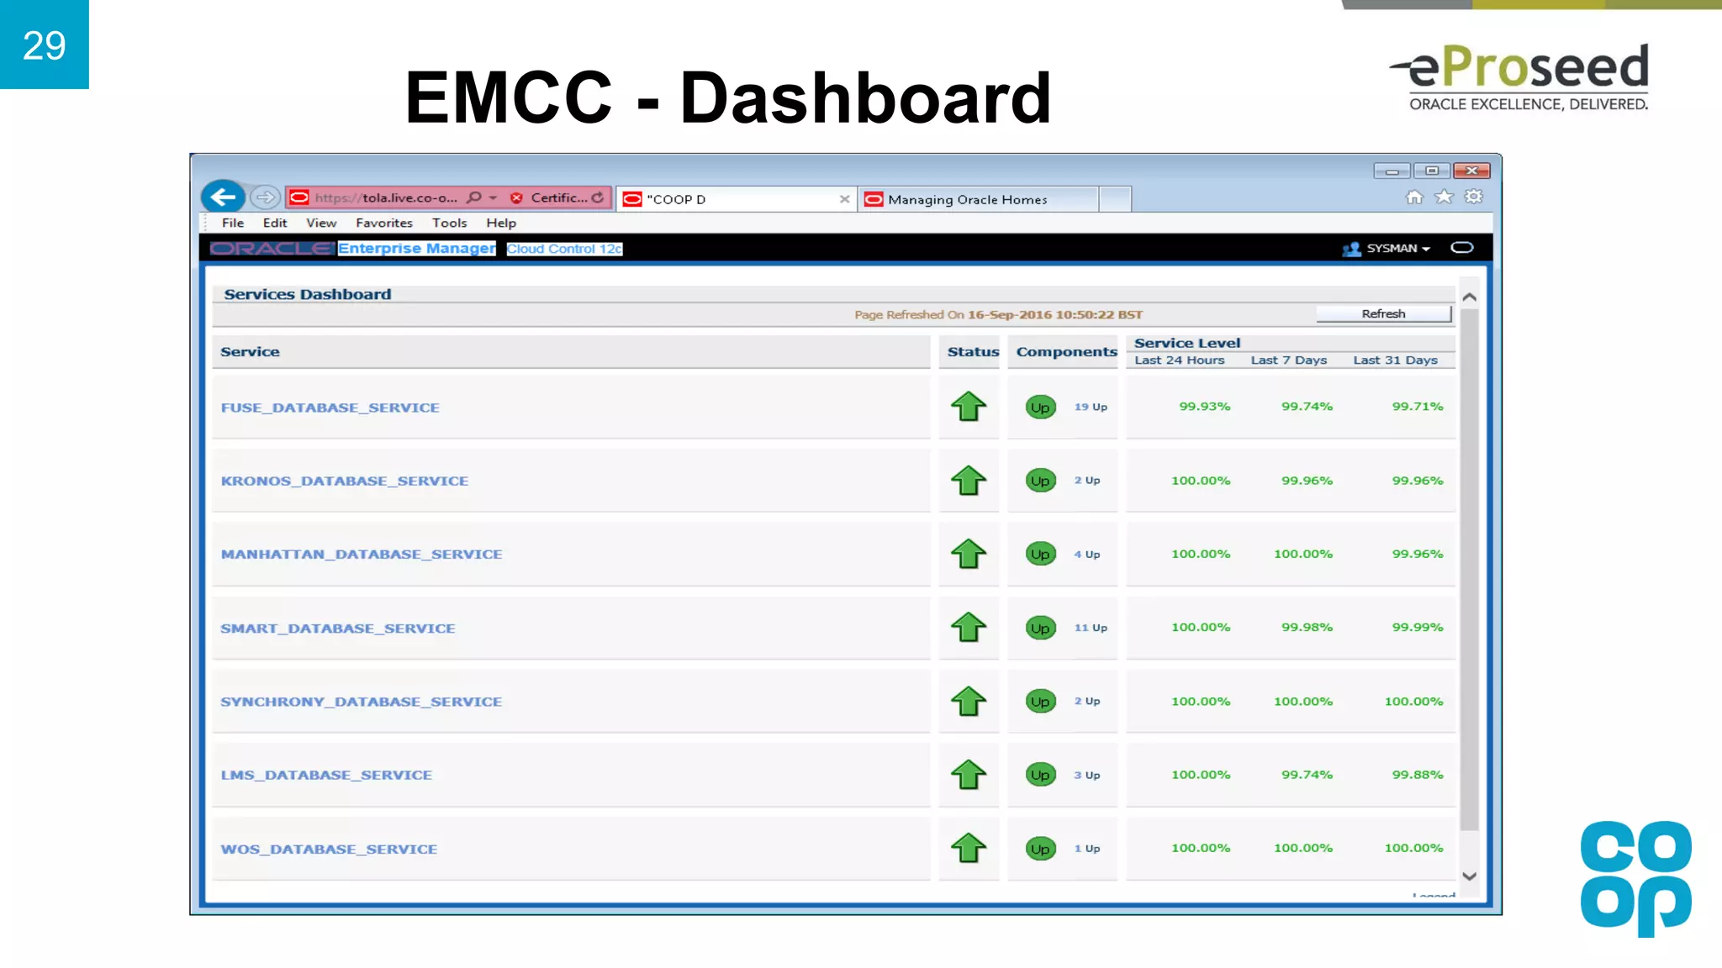The width and height of the screenshot is (1722, 968).
Task: Click the Enterprise Manager title link
Action: pyautogui.click(x=417, y=249)
